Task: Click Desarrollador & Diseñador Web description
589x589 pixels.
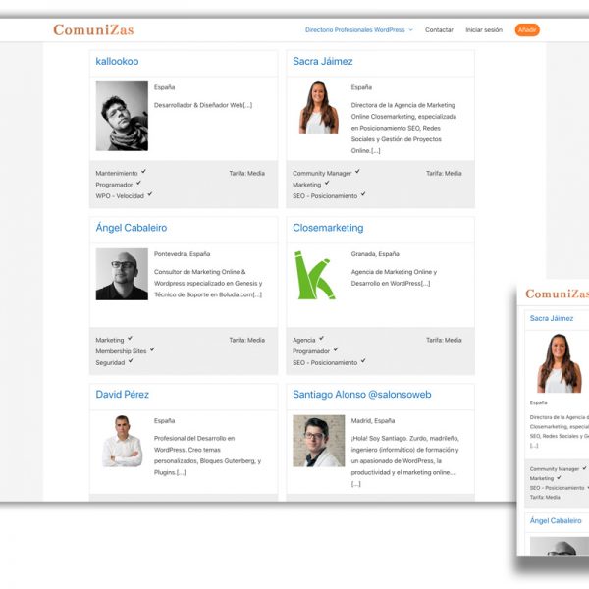Action: [203, 105]
